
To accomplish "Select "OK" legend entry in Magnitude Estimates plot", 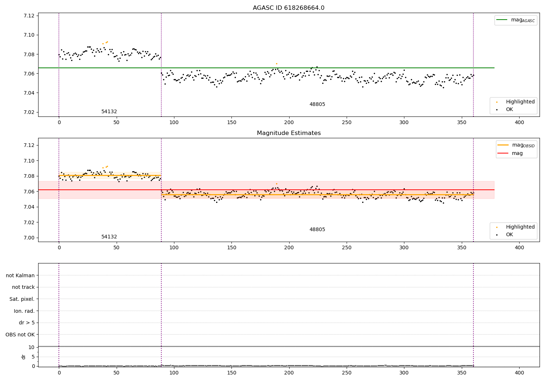I will (504, 234).
